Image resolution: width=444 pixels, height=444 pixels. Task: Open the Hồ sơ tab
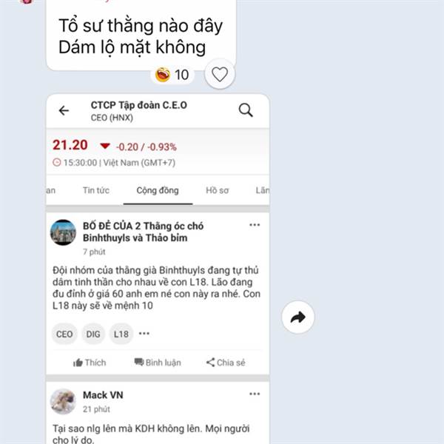[217, 190]
